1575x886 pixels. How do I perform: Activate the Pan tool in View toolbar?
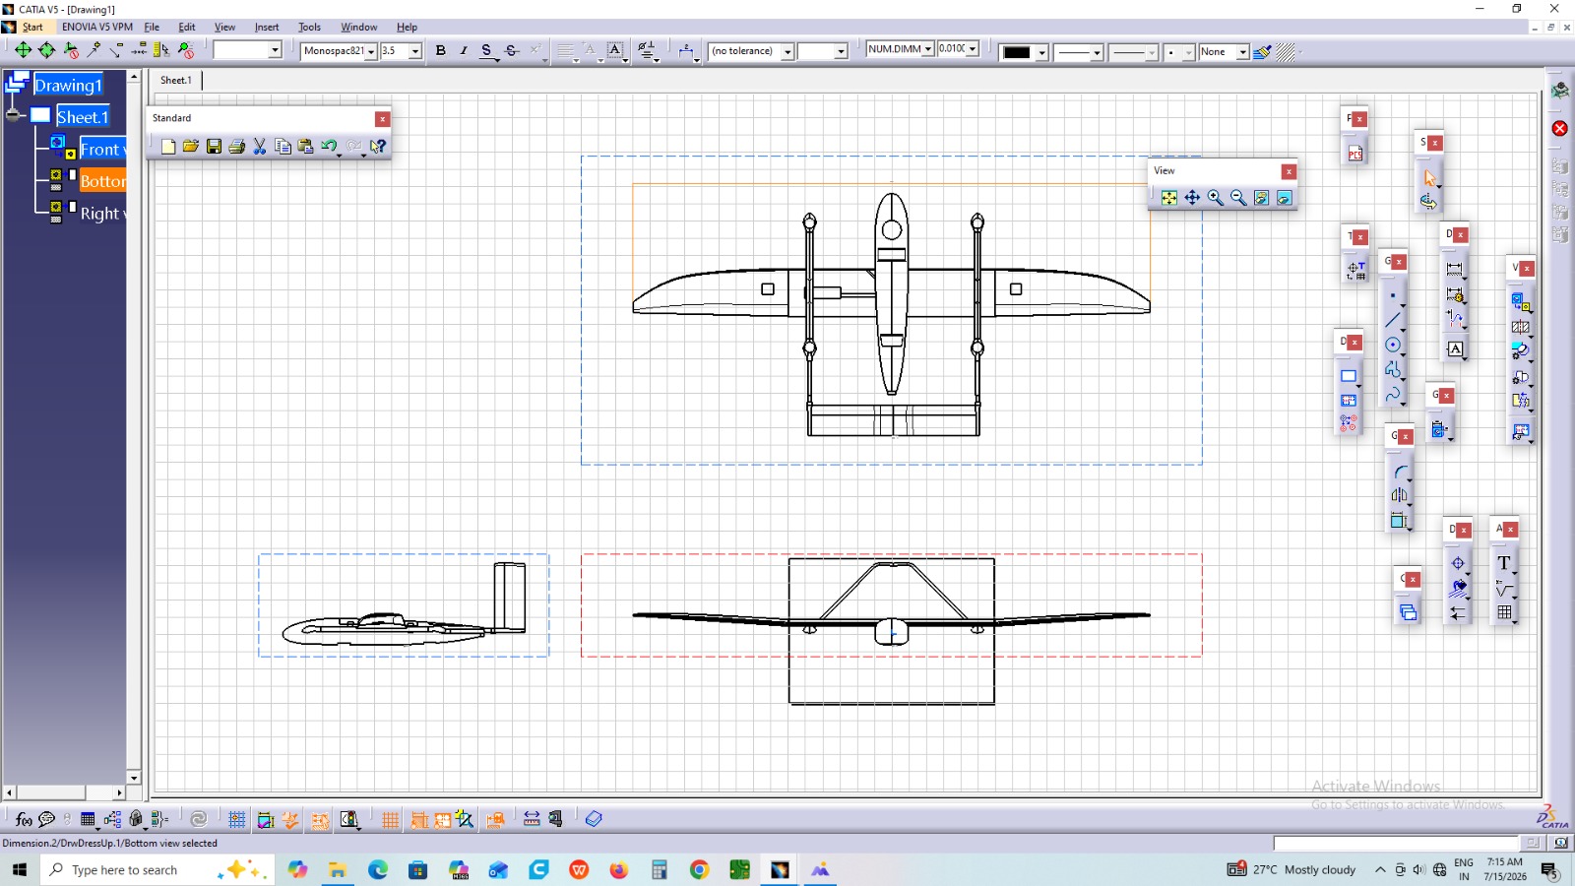pos(1192,198)
